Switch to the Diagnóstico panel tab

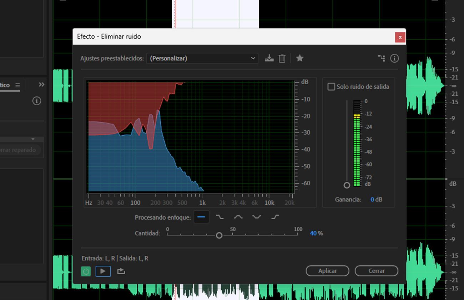coord(4,85)
